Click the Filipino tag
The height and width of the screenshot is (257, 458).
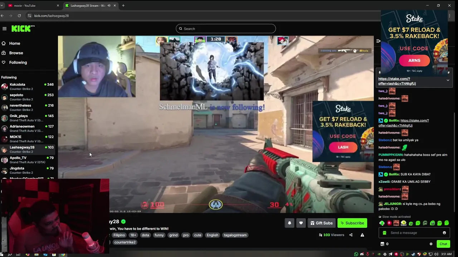(x=119, y=235)
